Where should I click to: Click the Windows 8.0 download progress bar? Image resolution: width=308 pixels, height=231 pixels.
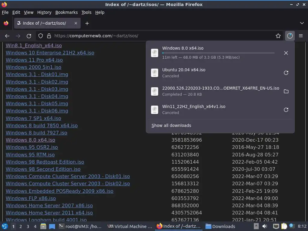tap(218, 53)
